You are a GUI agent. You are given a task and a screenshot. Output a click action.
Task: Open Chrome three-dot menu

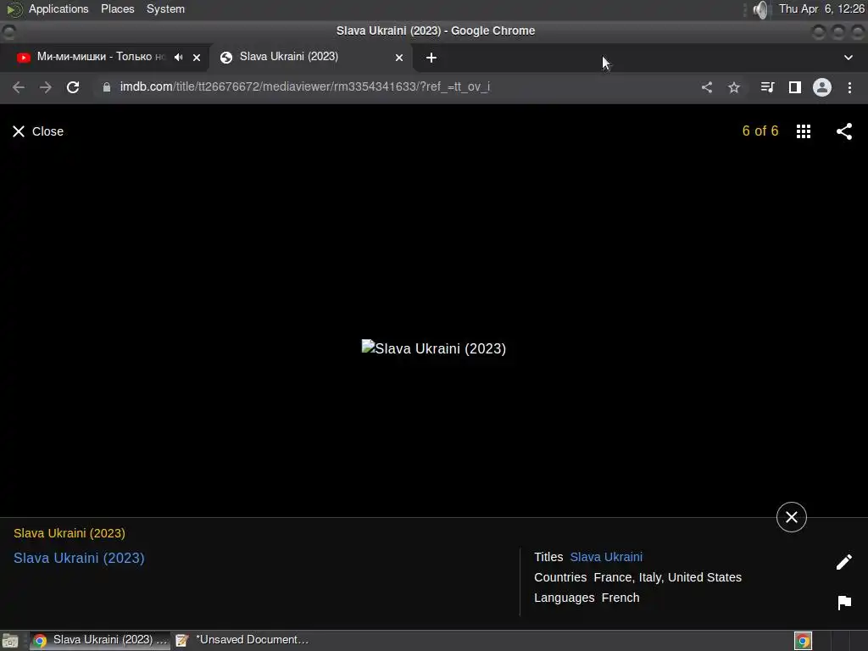(849, 87)
